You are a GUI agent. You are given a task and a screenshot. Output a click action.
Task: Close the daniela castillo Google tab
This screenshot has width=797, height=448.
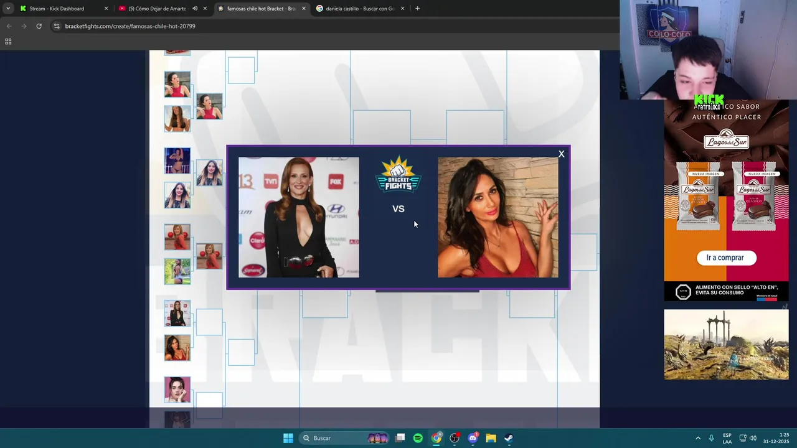point(402,9)
